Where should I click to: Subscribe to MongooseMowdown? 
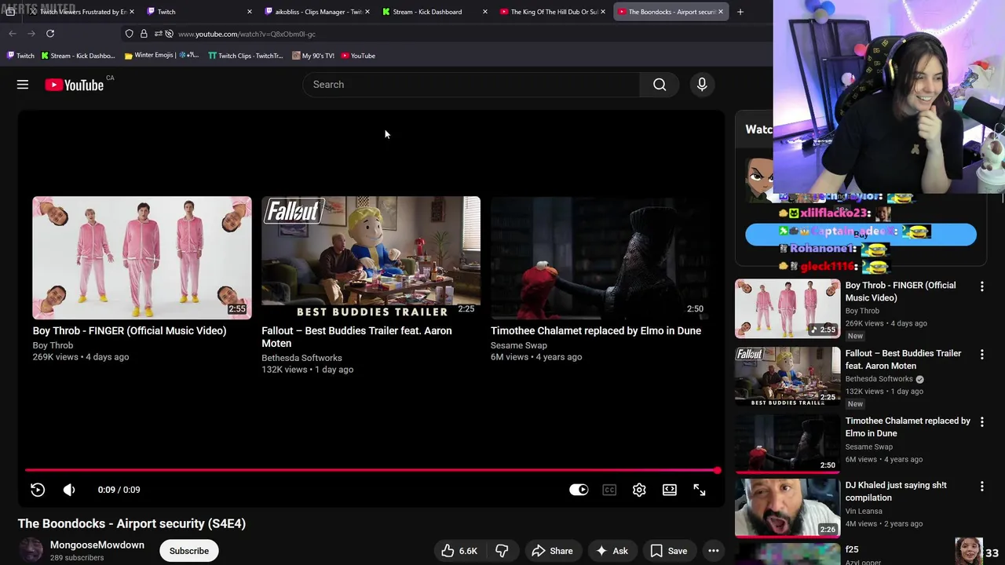click(x=189, y=551)
